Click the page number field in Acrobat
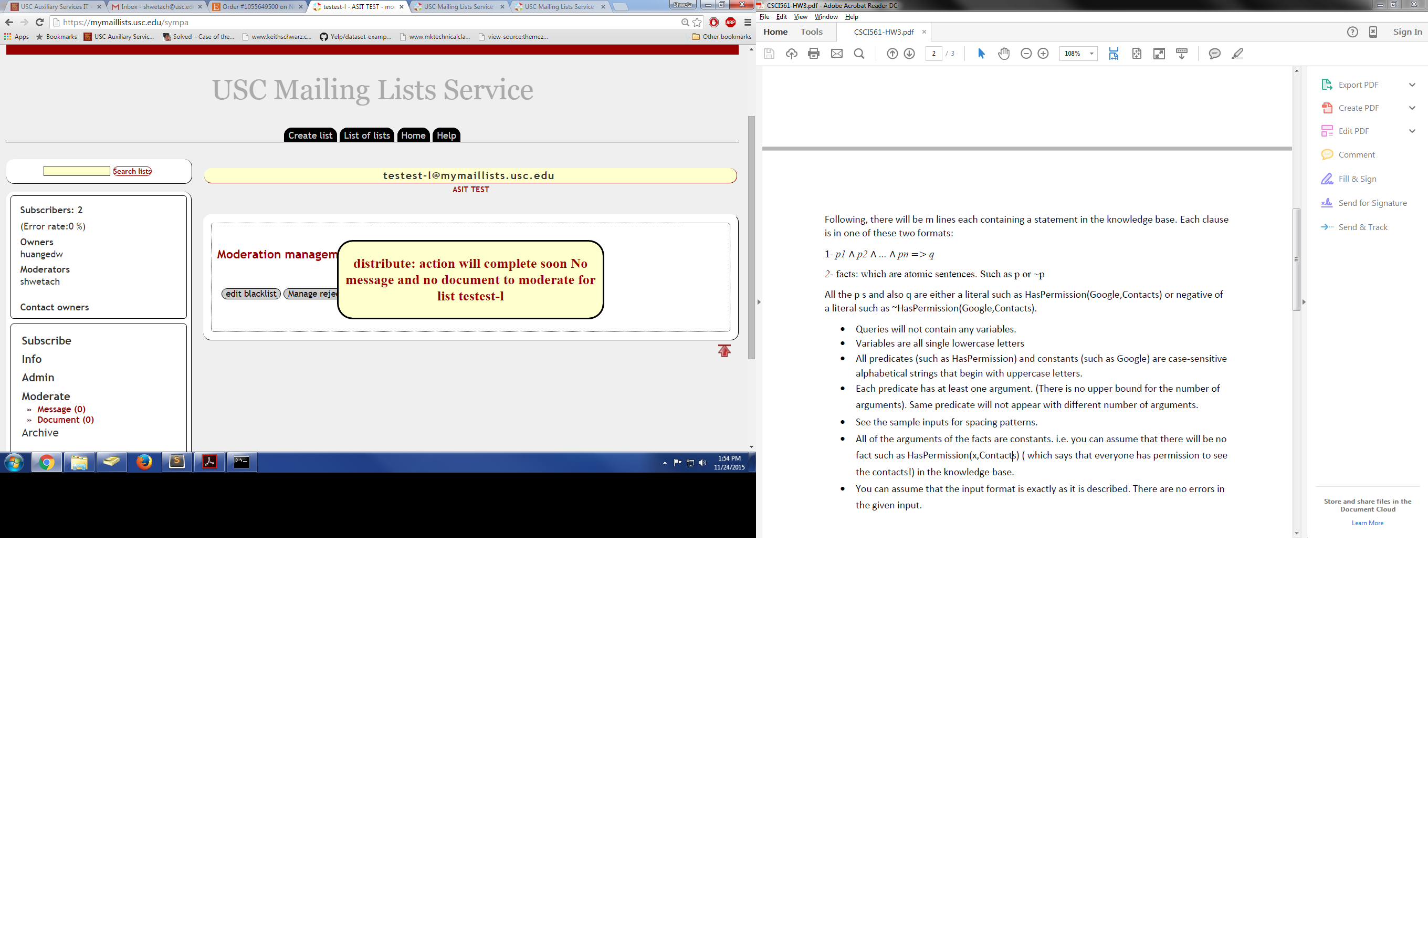This screenshot has width=1428, height=939. coord(933,54)
